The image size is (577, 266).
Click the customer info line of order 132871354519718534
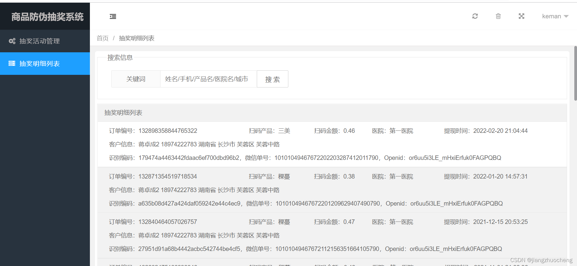click(194, 190)
